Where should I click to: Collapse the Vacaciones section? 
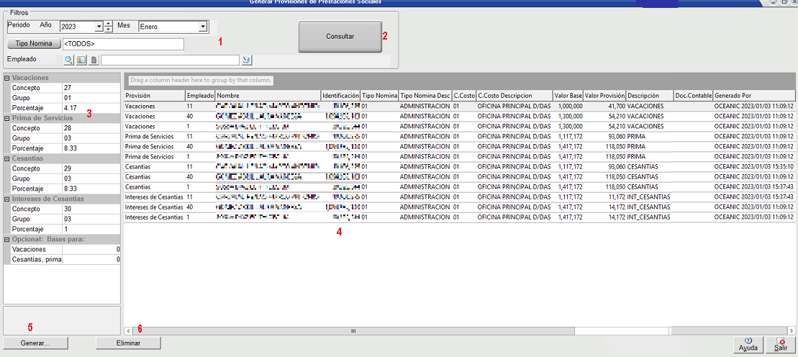pyautogui.click(x=7, y=78)
